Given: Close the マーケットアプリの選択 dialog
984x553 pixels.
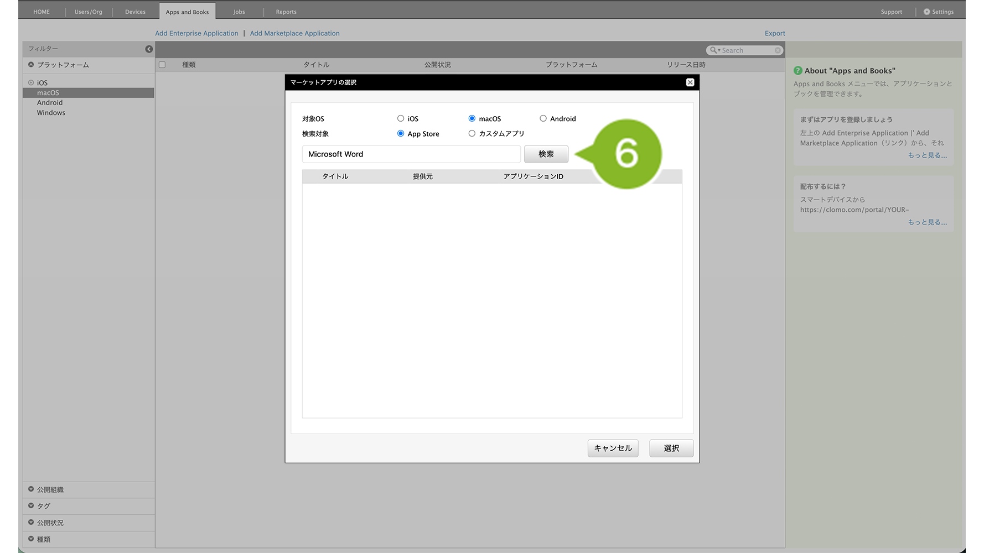Looking at the screenshot, I should (x=690, y=82).
